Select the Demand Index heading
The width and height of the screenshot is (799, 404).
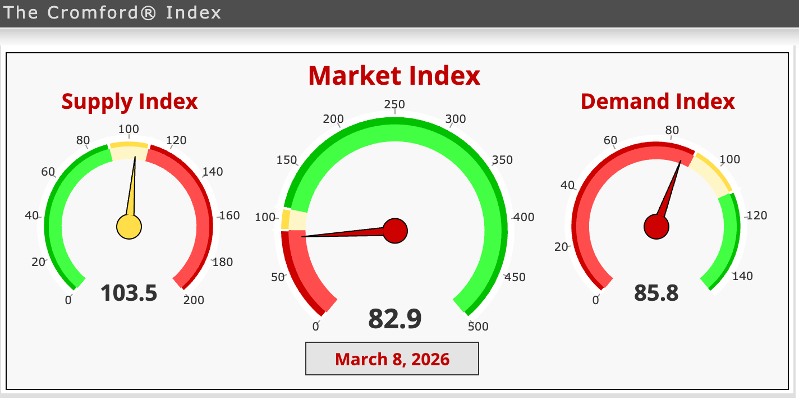(x=657, y=102)
